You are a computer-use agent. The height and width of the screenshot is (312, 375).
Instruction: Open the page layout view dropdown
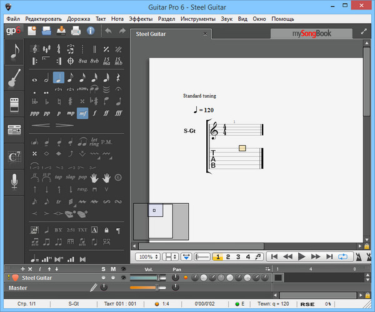(170, 256)
